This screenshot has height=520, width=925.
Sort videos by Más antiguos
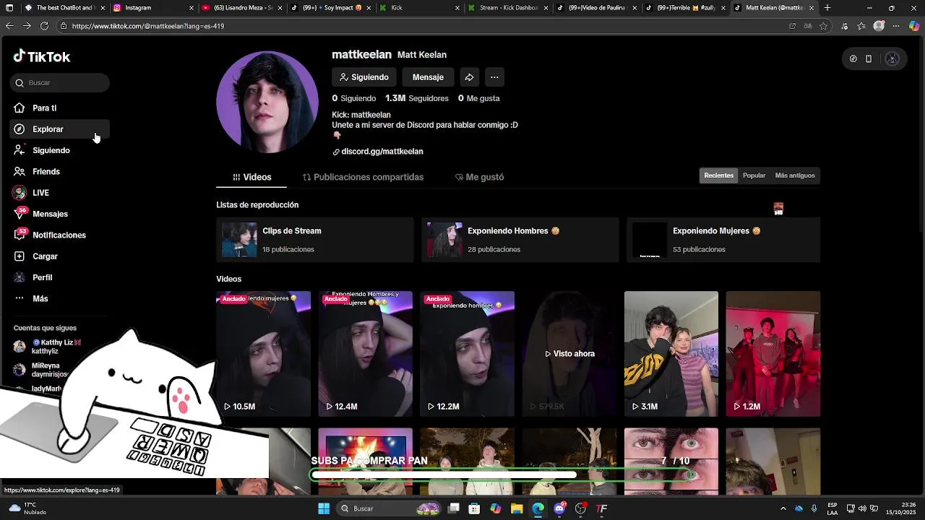point(794,175)
